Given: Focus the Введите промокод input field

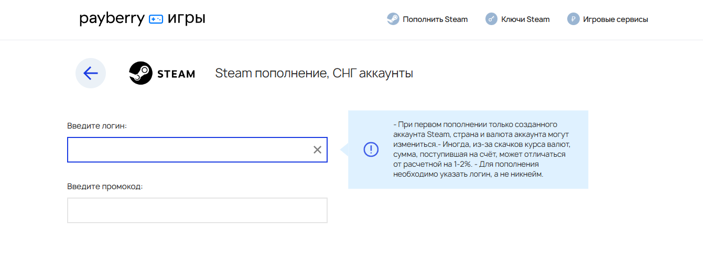Looking at the screenshot, I should coord(197,210).
